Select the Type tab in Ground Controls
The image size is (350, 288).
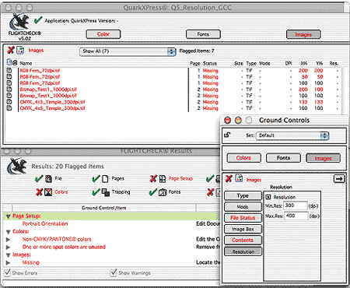pos(243,195)
